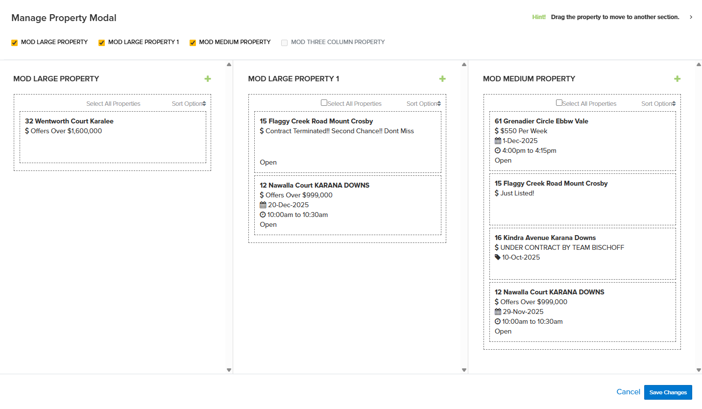The image size is (702, 409).
Task: Click tag icon beside 10-Oct-2025
Action: (x=498, y=257)
